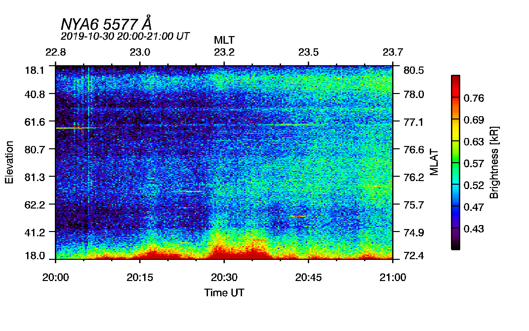Click the time tick label '20:45'
Viewport: 529px width, 331px height.
click(x=308, y=277)
